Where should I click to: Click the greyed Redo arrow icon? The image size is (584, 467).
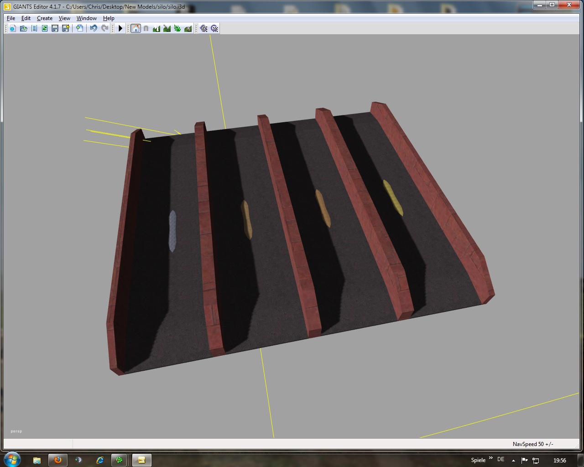pyautogui.click(x=104, y=28)
